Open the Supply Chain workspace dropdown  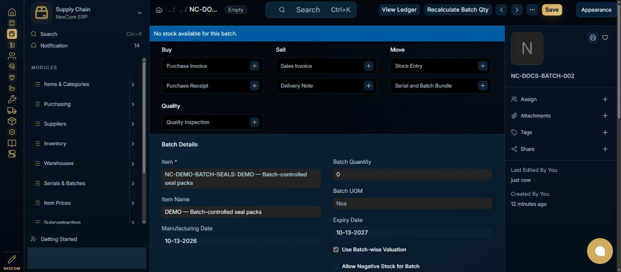pos(139,13)
